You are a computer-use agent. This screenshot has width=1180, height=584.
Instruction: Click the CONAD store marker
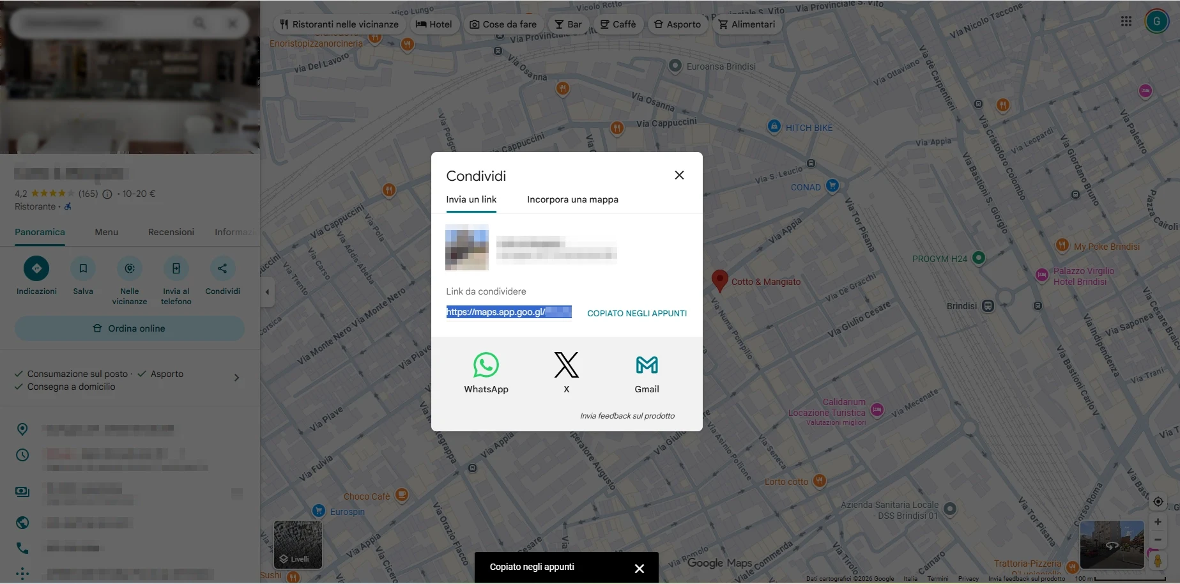832,186
